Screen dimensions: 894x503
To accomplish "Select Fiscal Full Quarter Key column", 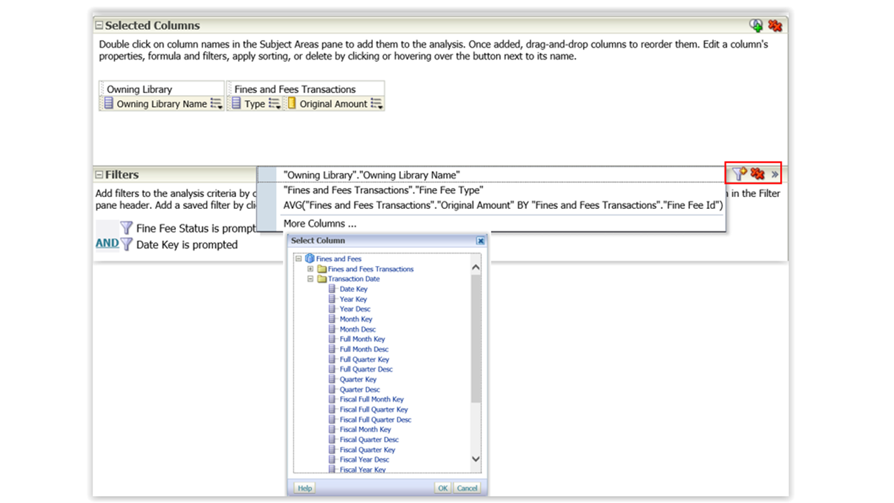I will pos(374,409).
